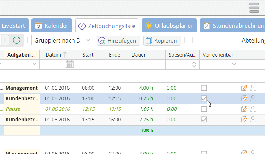Image resolution: width=265 pixels, height=154 pixels.
Task: Switch to the Kalender tab
Action: (52, 26)
